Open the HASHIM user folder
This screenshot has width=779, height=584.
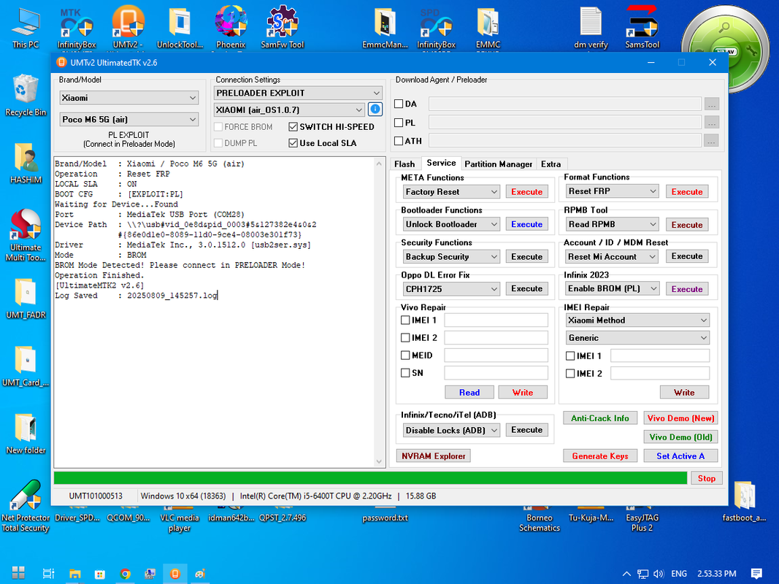pos(26,163)
